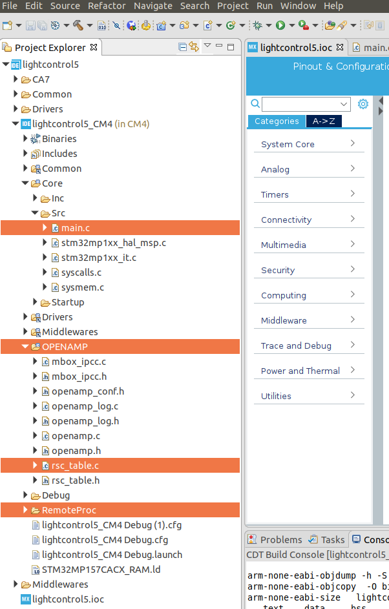Image resolution: width=389 pixels, height=609 pixels.
Task: Click the Pinout & Configuration header tab
Action: 341,67
